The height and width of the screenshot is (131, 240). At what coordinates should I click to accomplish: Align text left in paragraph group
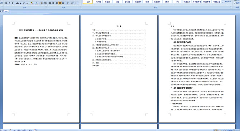(50, 3)
